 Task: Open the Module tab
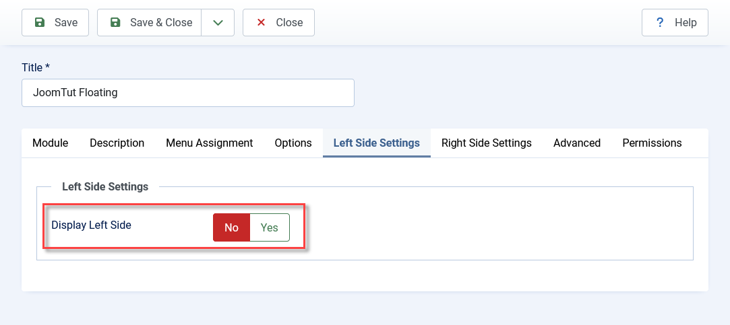coord(51,143)
